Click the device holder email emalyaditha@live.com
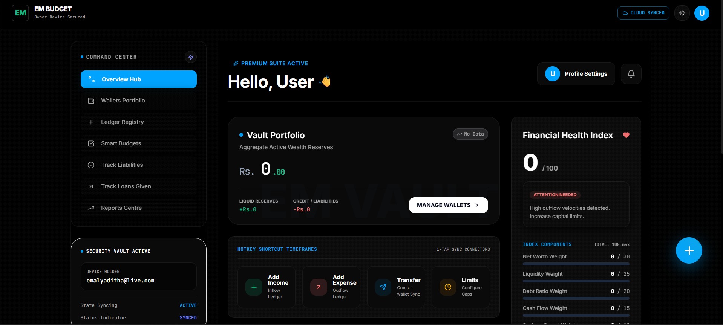The height and width of the screenshot is (325, 723). 120,281
